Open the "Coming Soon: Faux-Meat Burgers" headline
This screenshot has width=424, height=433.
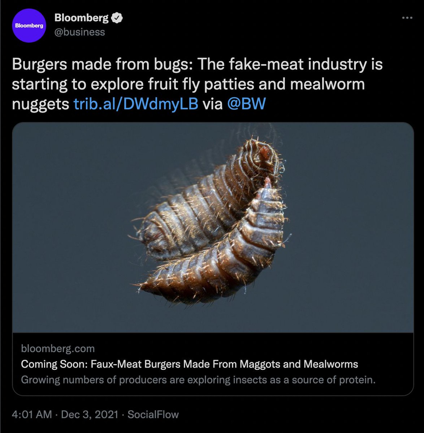[190, 364]
